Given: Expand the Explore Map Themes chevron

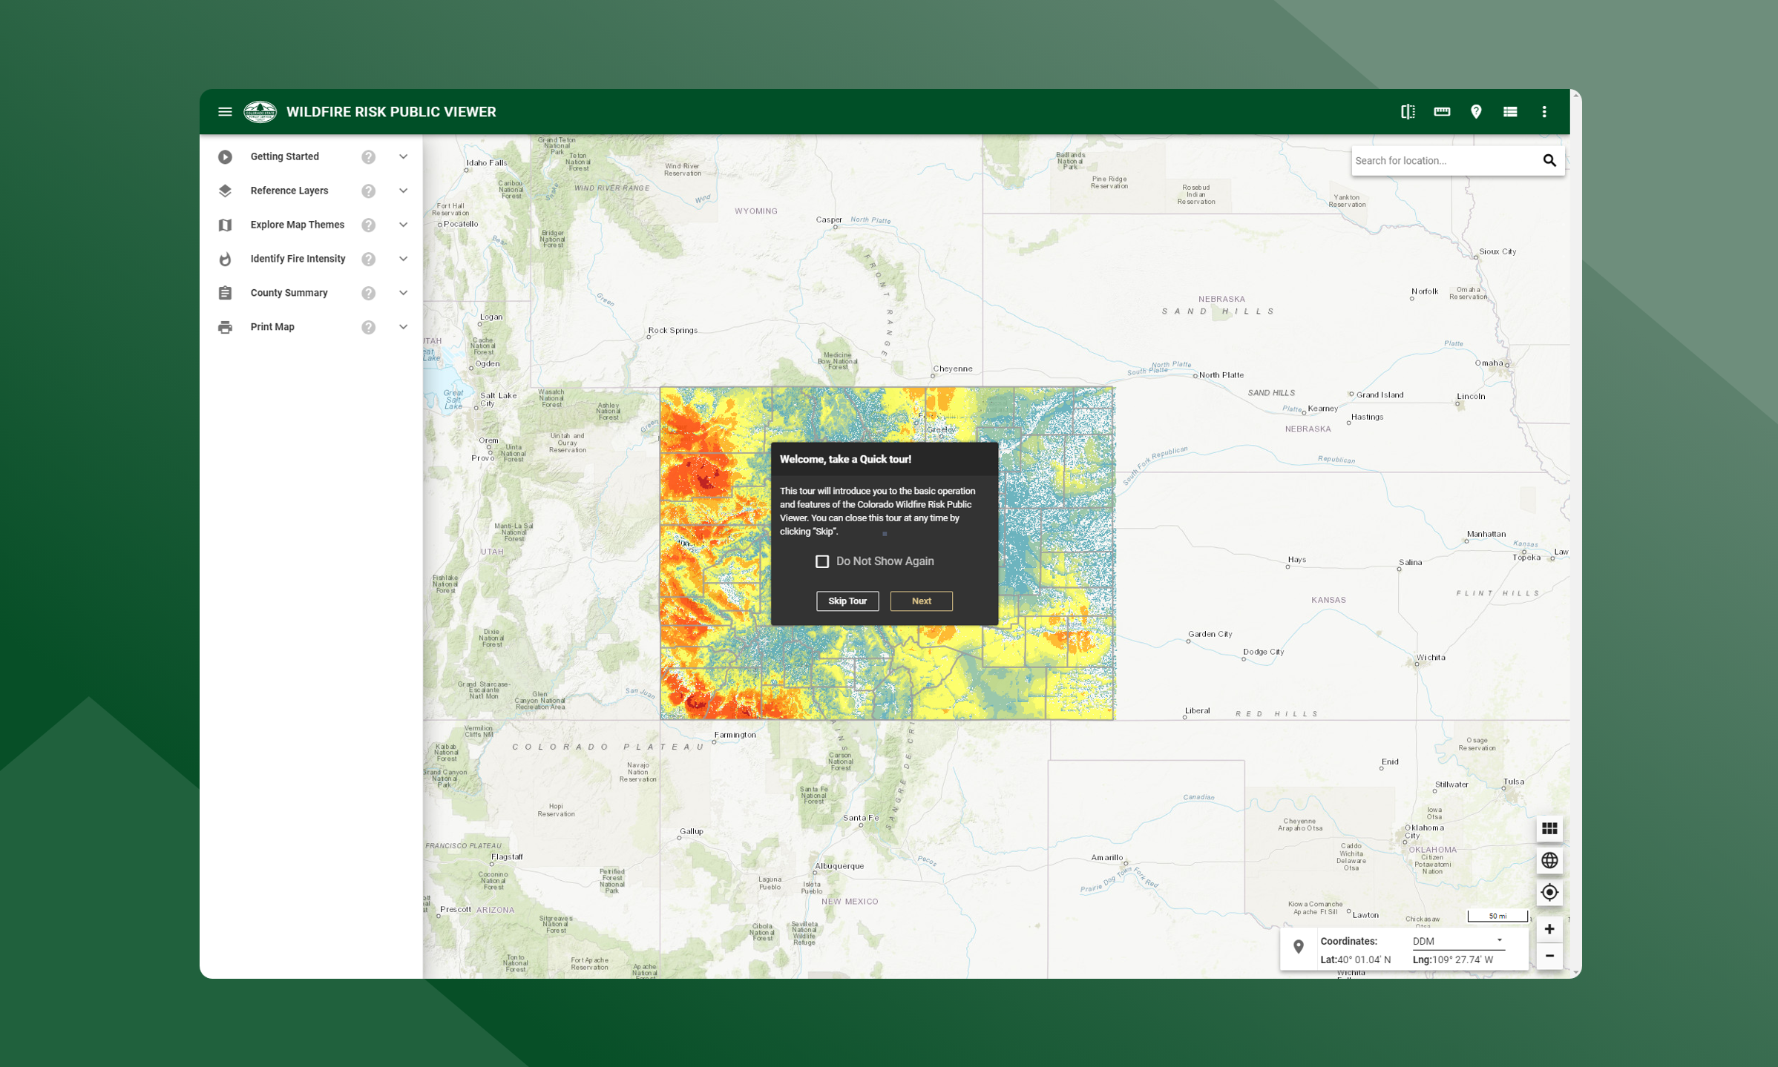Looking at the screenshot, I should [x=403, y=225].
